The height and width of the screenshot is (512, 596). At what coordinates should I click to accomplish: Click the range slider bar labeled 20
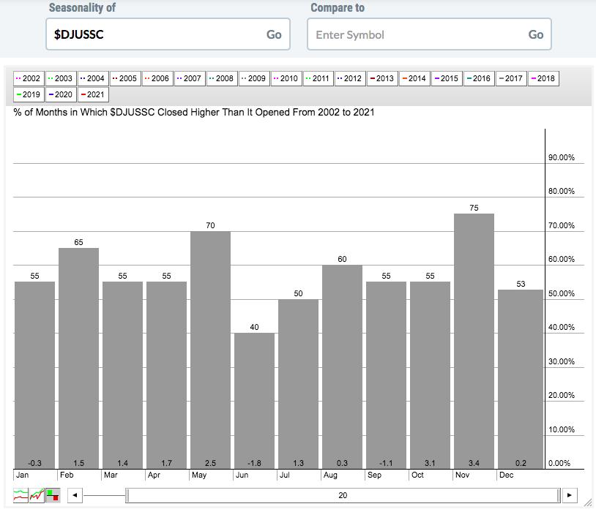point(343,495)
